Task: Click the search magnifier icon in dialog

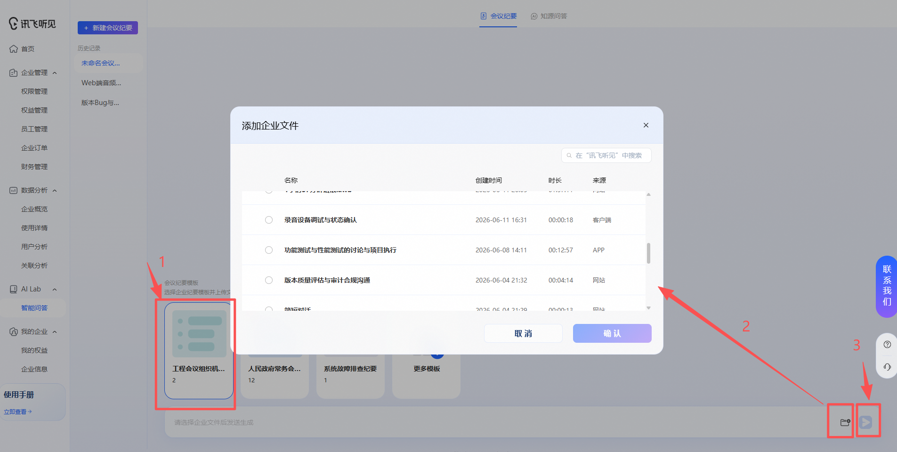Action: (x=569, y=155)
